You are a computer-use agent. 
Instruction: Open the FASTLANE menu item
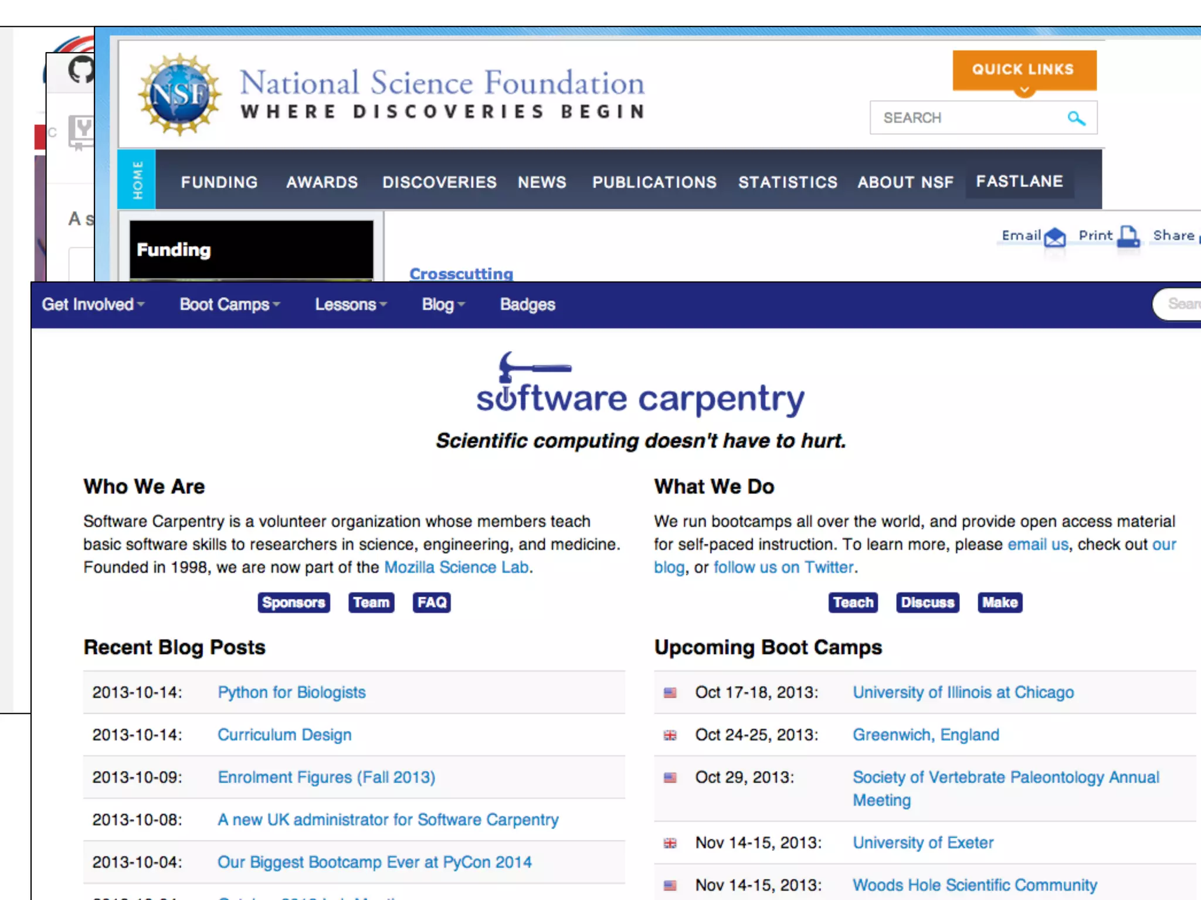tap(1019, 182)
